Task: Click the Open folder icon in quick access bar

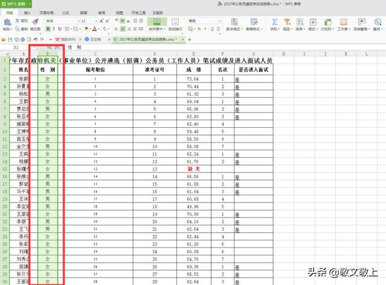Action: pyautogui.click(x=4, y=39)
